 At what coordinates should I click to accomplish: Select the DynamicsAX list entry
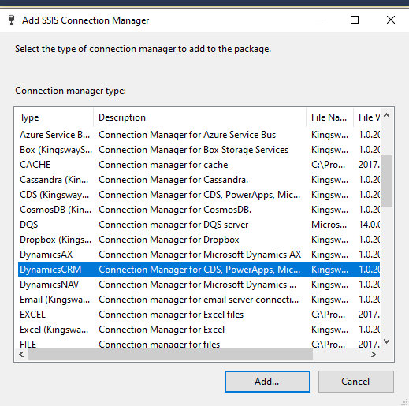(x=199, y=255)
